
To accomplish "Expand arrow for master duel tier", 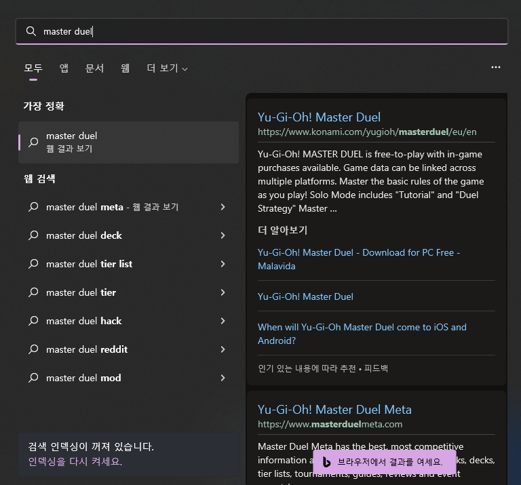I will point(223,292).
